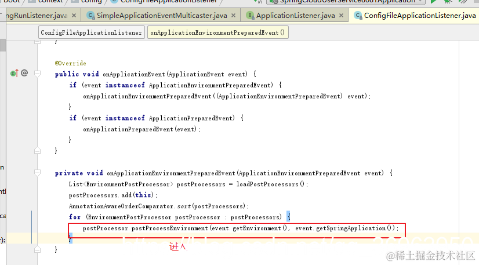479x265 pixels.
Task: Switch to the ApplicationListener.java tab
Action: (x=295, y=15)
